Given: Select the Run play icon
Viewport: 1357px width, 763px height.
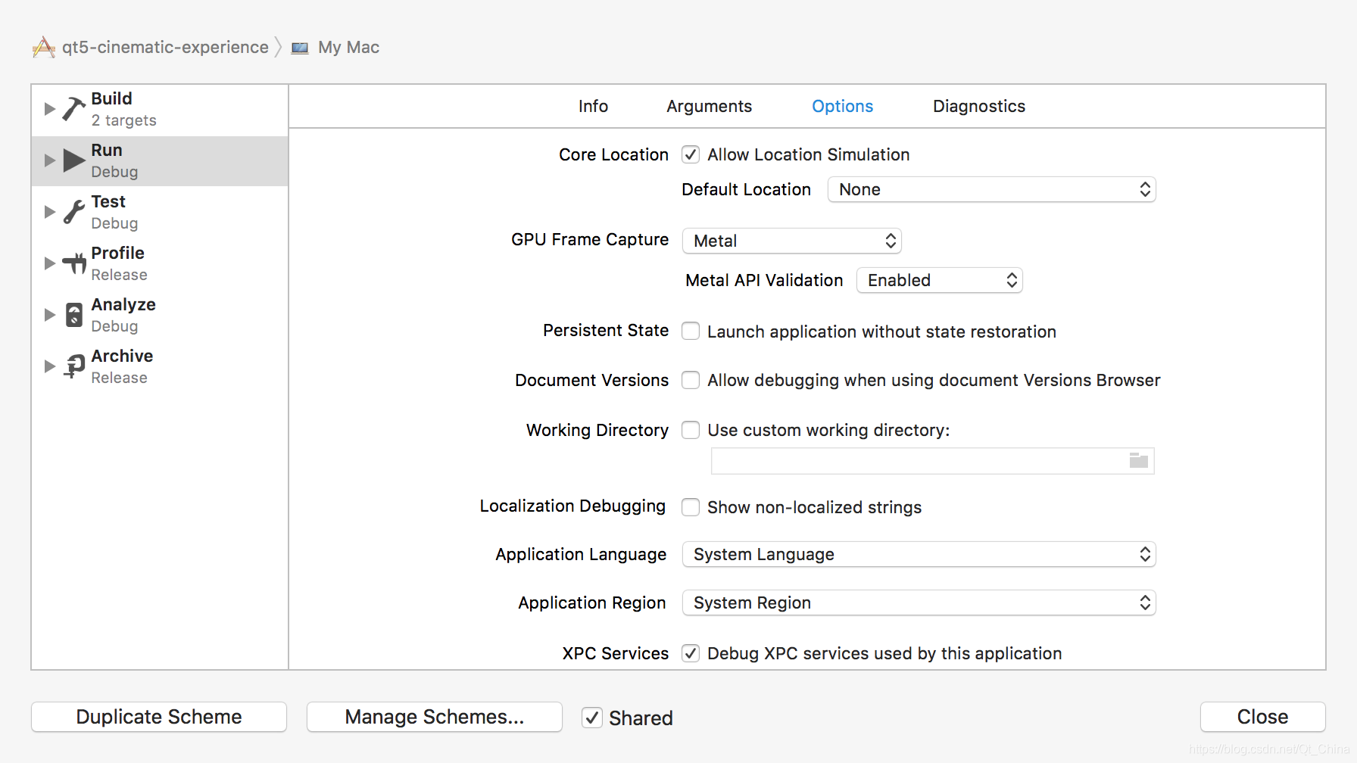Looking at the screenshot, I should pos(73,160).
